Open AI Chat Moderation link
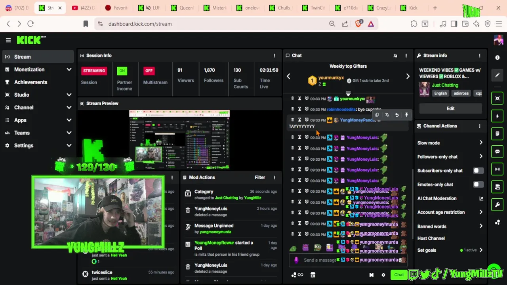Screen dimensions: 507x285 click(450, 198)
